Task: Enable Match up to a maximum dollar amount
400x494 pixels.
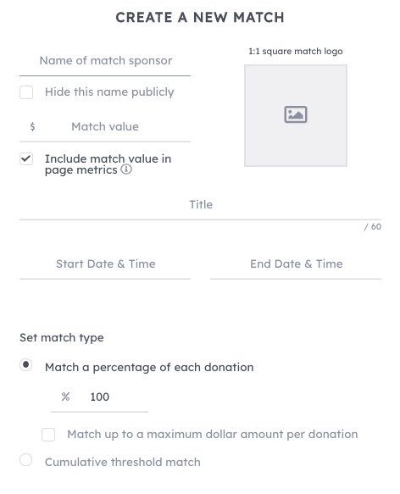Action: point(48,435)
